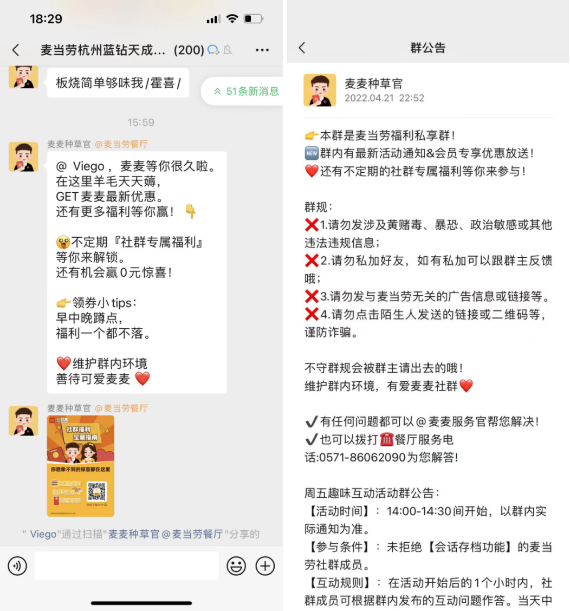Open 麦麦种草官@麦当劳餐厅 link in system notice
Screen dimensions: 570x611
[x=165, y=534]
